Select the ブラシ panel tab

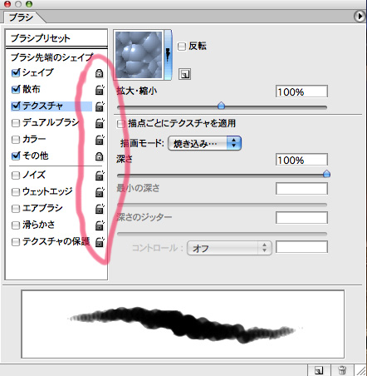click(21, 17)
